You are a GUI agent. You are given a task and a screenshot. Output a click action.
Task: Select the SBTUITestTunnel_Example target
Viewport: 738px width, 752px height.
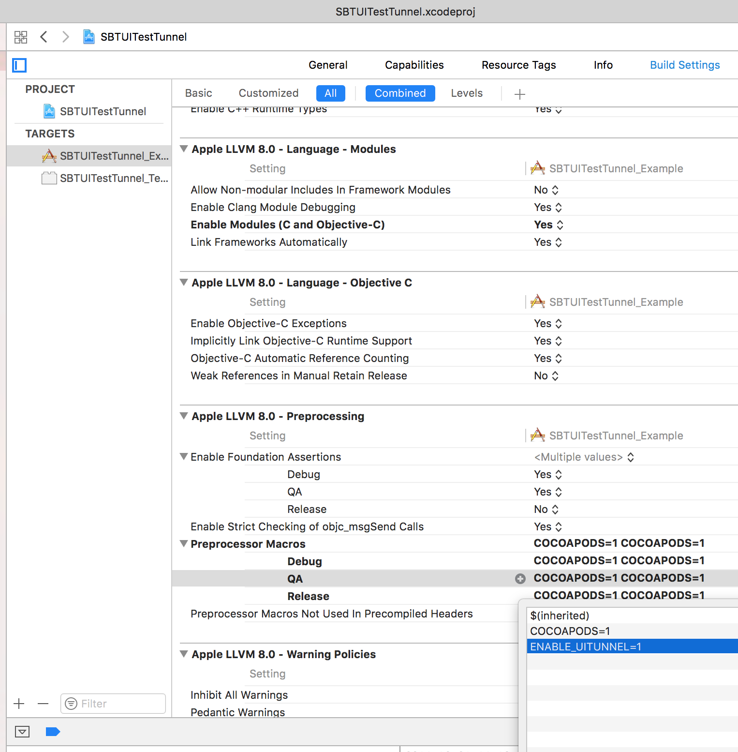[89, 156]
